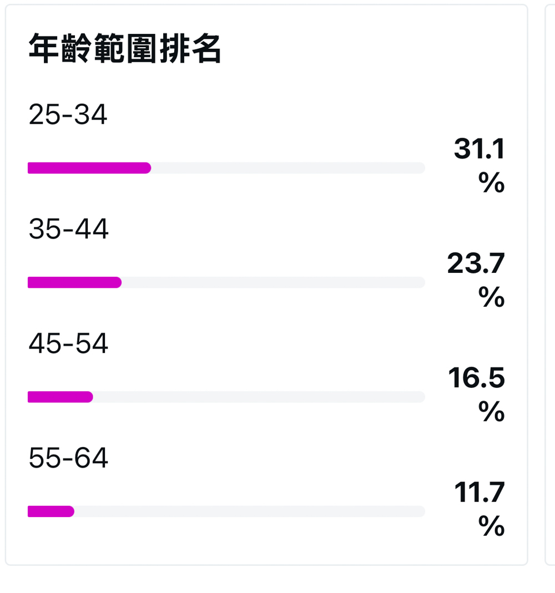Click the 25-34 magenta progress bar
The height and width of the screenshot is (593, 555).
click(89, 168)
